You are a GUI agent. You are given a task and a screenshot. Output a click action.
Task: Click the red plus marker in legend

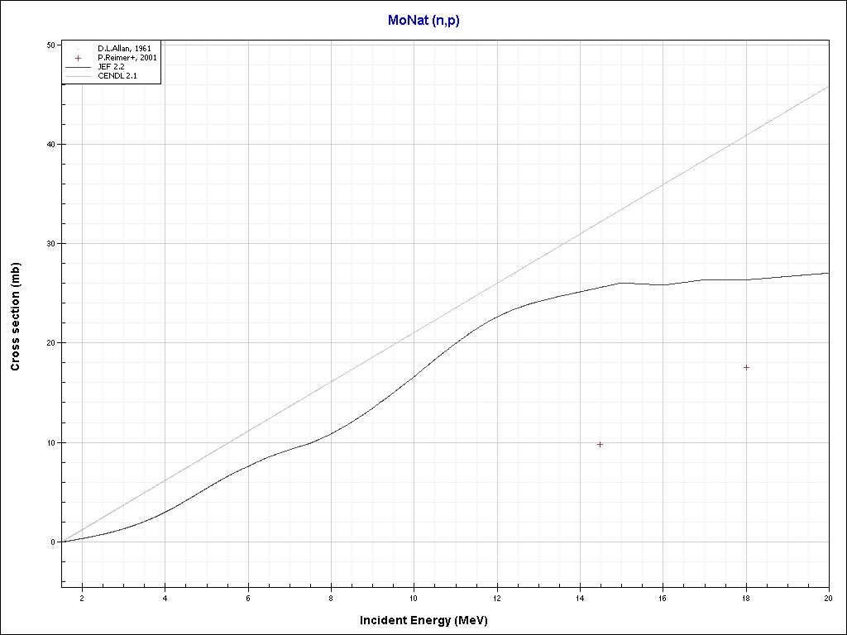[x=78, y=58]
